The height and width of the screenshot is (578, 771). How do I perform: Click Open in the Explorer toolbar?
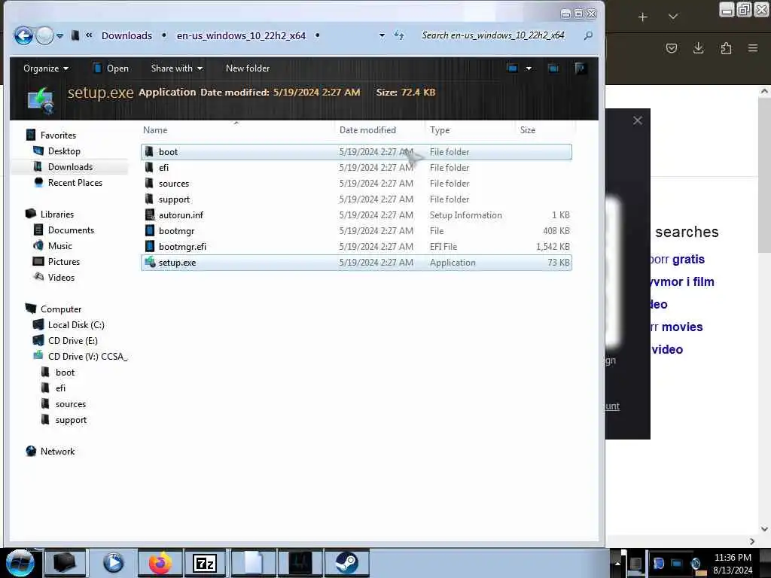click(111, 68)
